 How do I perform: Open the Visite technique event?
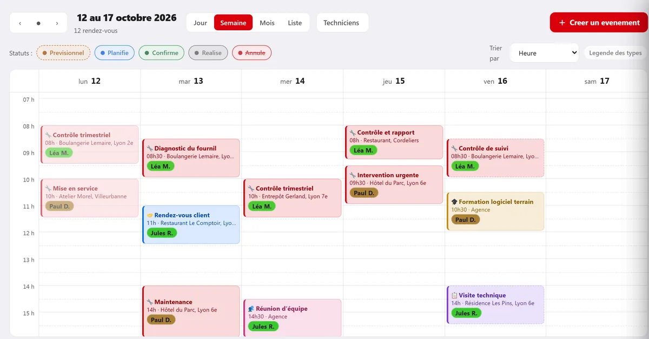tap(495, 304)
